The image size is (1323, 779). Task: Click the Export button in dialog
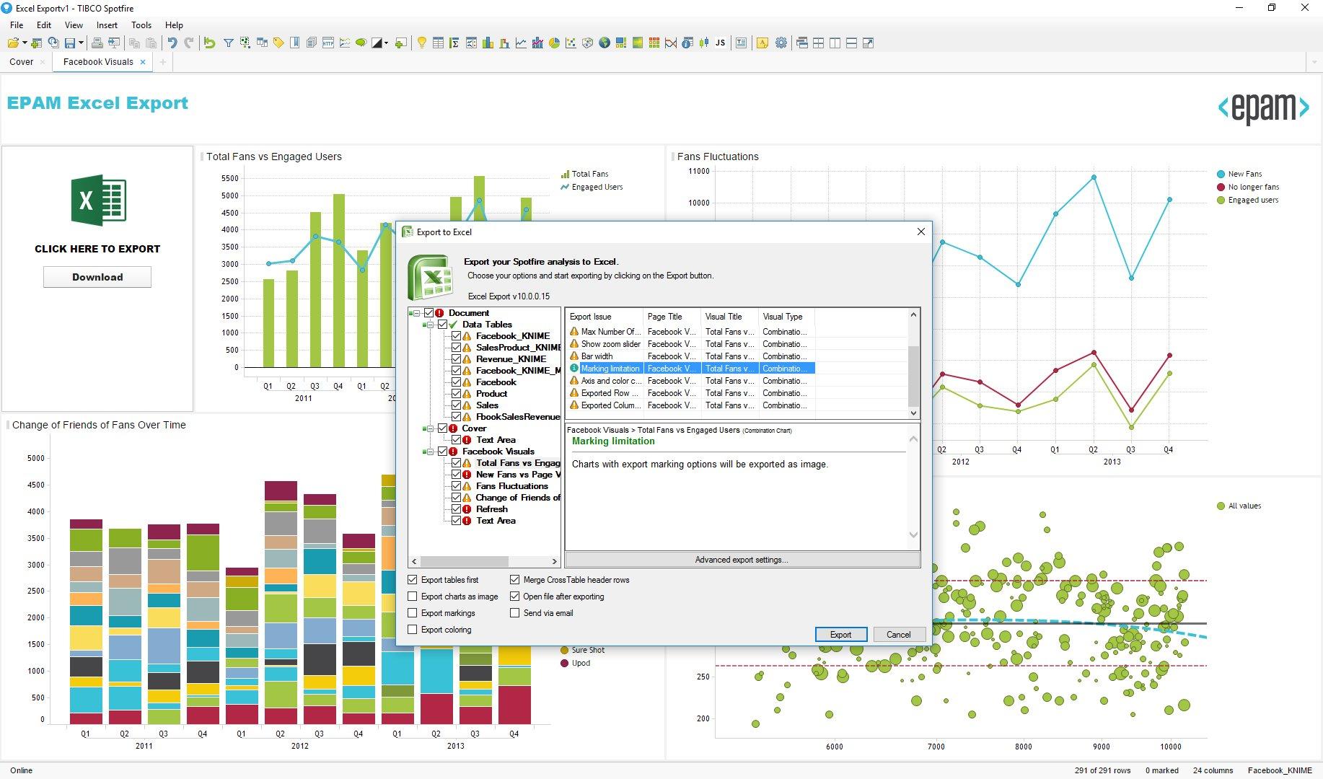pos(840,635)
